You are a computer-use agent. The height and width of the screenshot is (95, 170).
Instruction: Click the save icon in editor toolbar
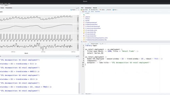tap(88, 44)
